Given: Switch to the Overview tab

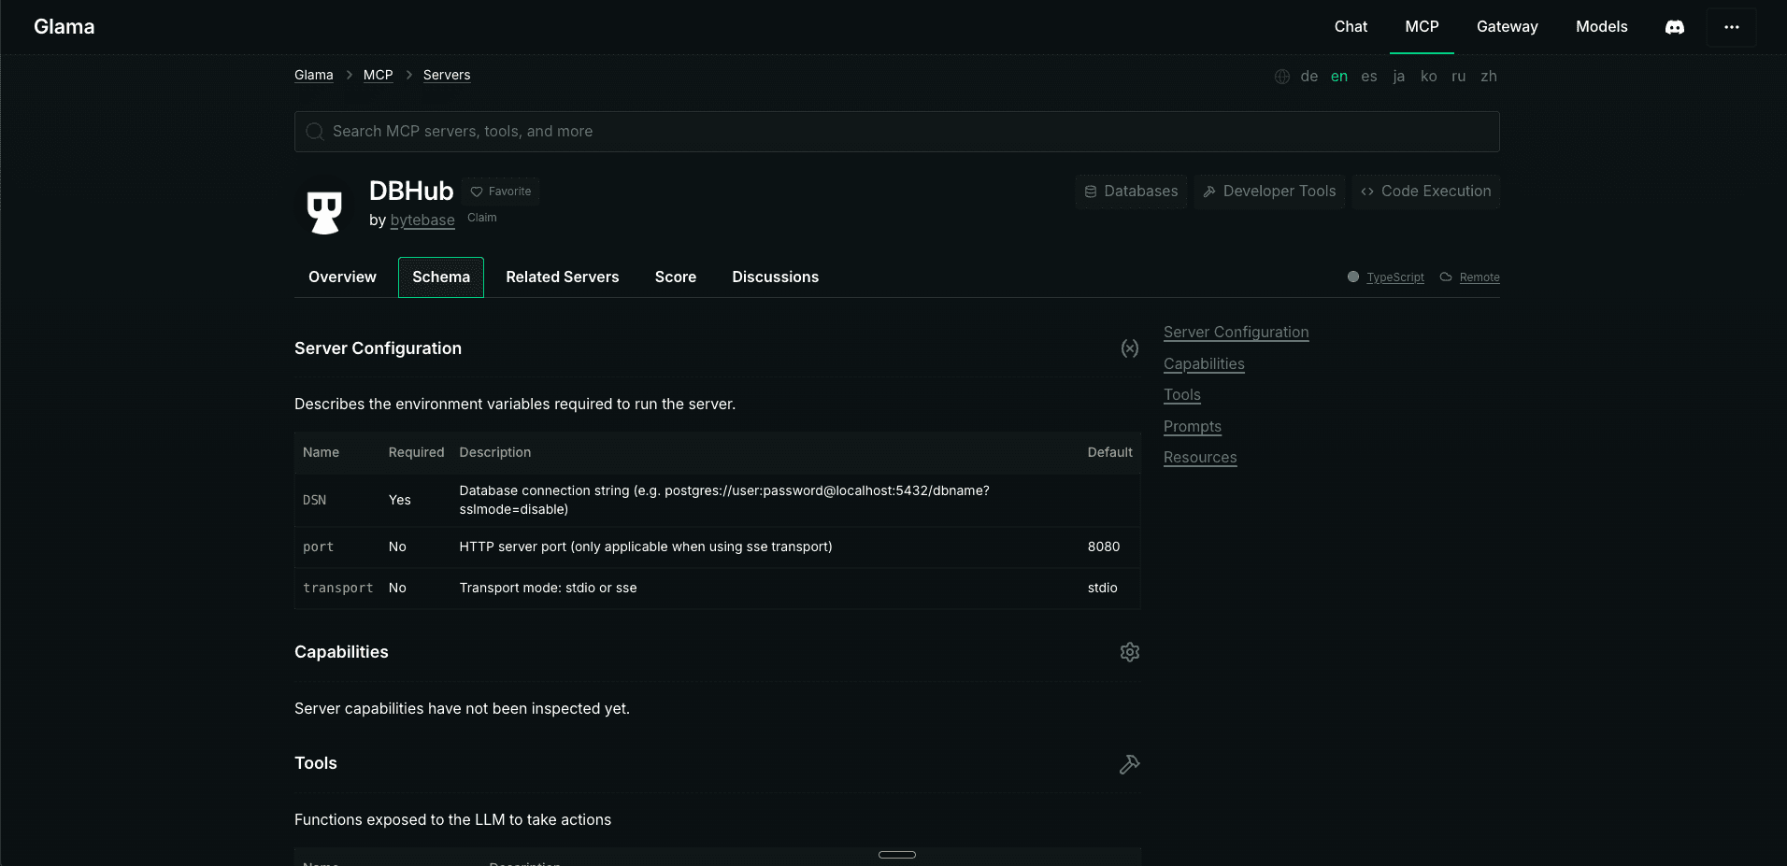Looking at the screenshot, I should coord(342,277).
